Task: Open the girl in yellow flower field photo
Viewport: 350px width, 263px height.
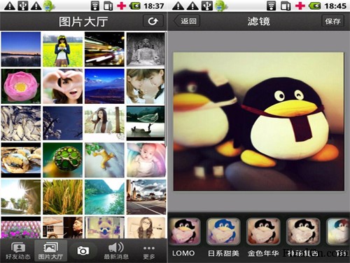Action: pyautogui.click(x=63, y=49)
